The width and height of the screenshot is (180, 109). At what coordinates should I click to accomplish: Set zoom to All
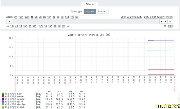coord(76,17)
